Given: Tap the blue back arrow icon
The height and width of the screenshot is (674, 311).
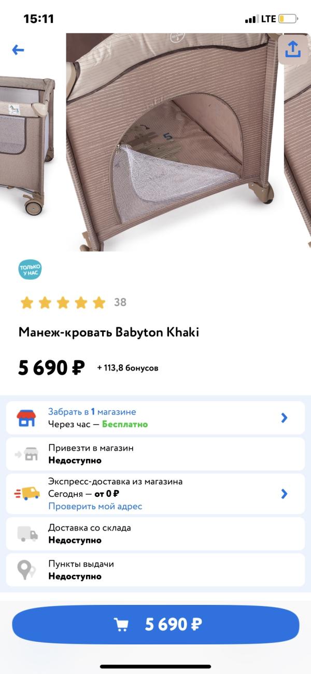Looking at the screenshot, I should click(18, 50).
